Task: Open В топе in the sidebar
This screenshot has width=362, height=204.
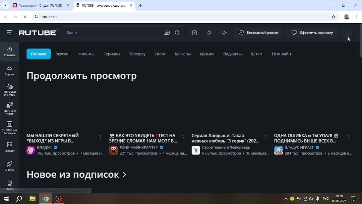Action: point(10,166)
